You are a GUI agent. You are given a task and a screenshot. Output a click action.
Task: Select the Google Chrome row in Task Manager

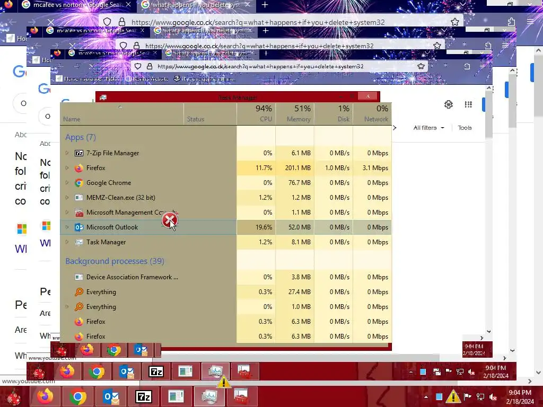[x=226, y=182]
